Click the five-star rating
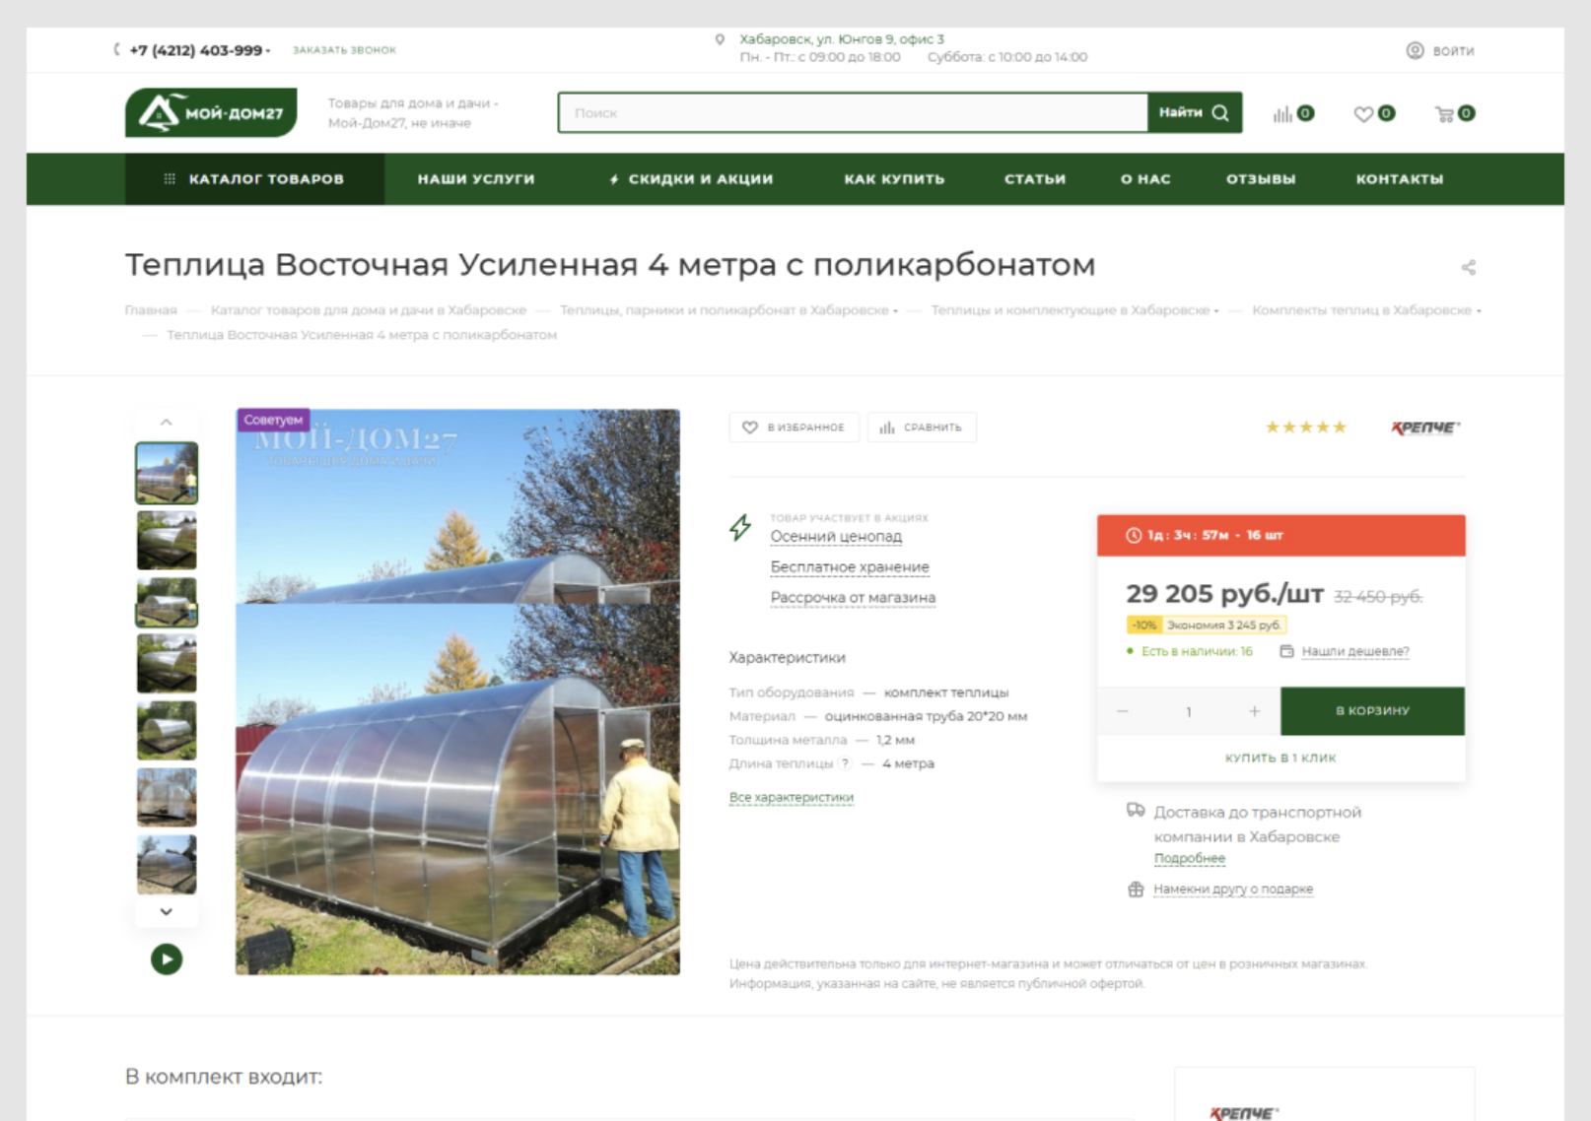 (x=1305, y=428)
